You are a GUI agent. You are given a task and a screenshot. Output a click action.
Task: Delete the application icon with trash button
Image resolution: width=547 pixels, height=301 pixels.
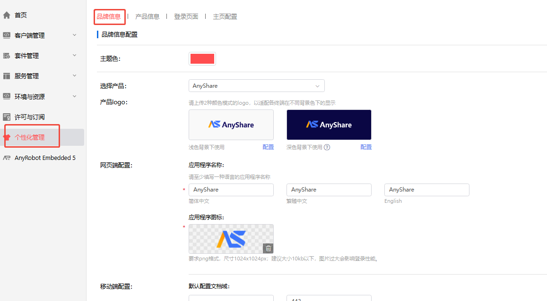268,248
